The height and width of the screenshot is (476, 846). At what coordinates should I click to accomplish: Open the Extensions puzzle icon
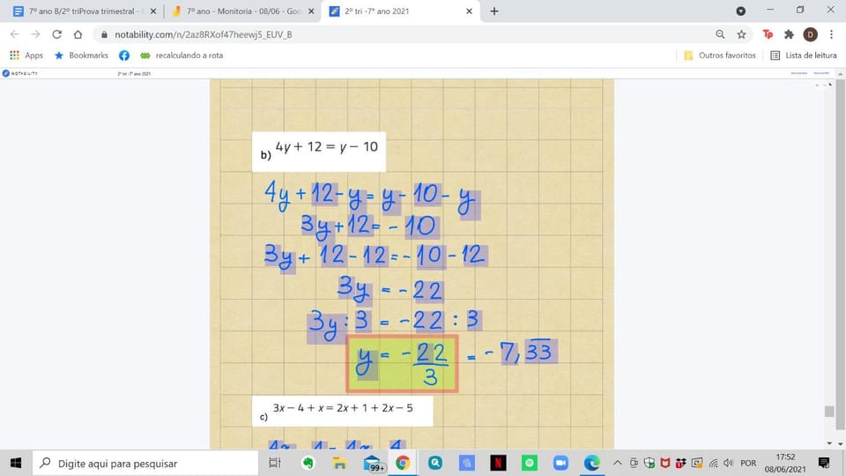point(789,34)
